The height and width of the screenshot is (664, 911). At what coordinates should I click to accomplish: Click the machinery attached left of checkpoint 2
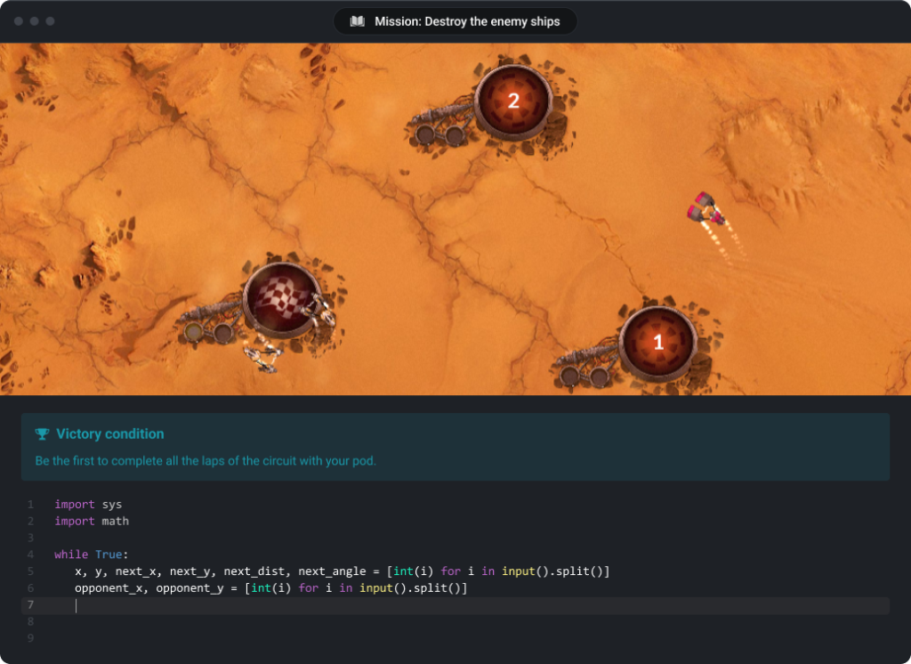[442, 123]
